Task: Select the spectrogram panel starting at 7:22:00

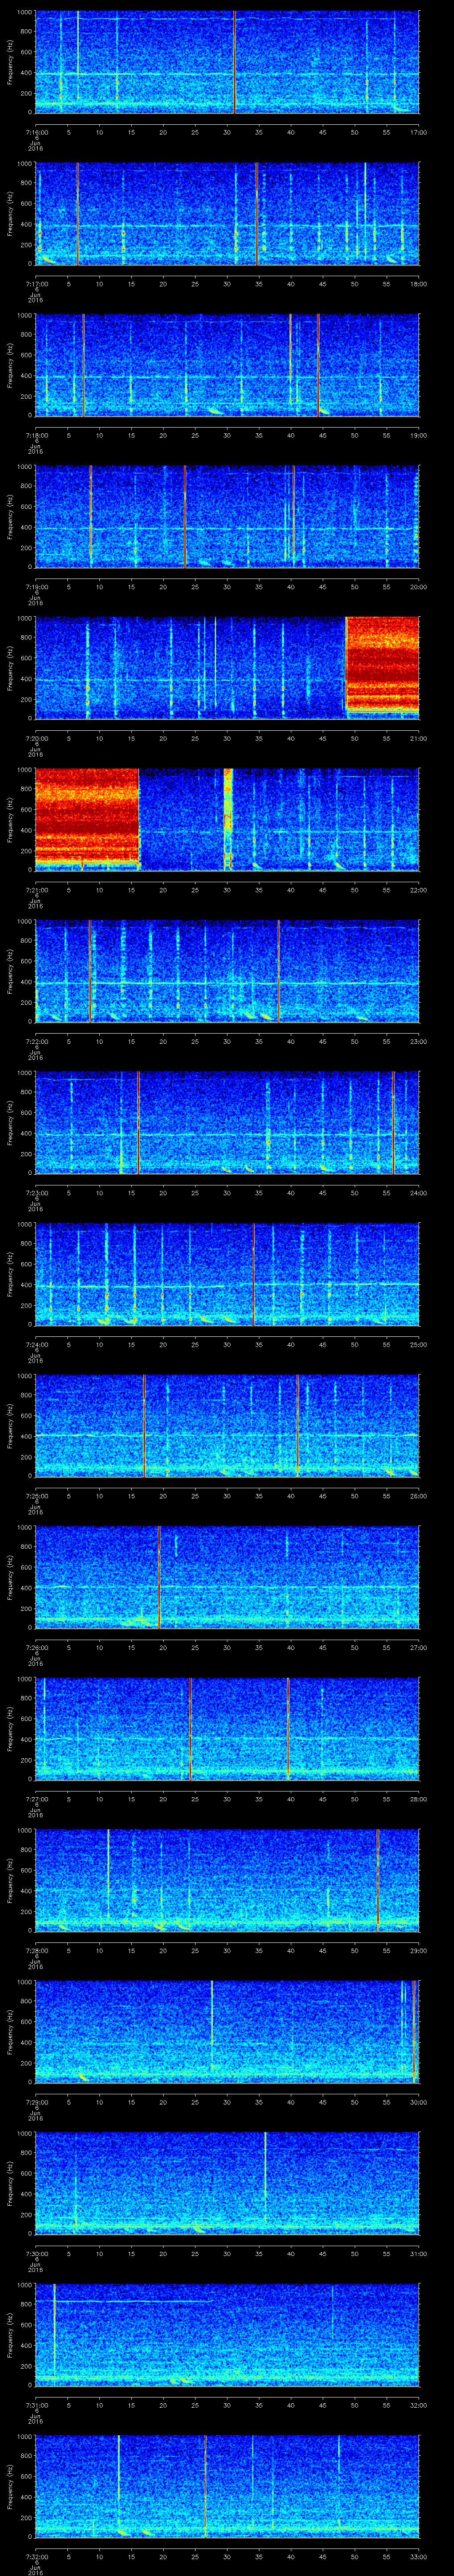Action: coord(227,972)
